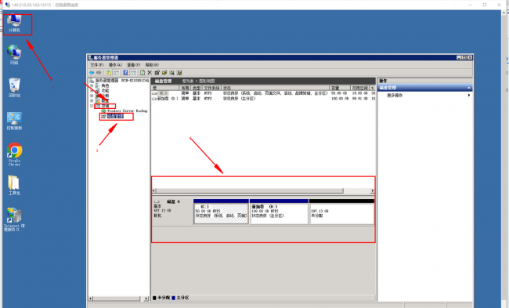Open the 查看(V) menu

[133, 65]
